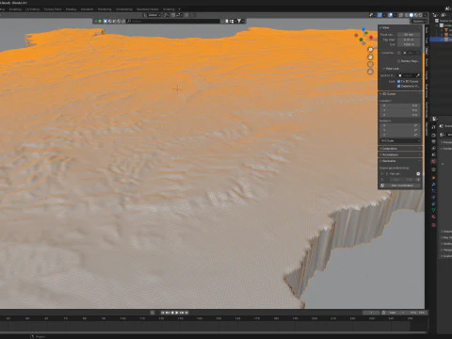Open the UV Editing workspace tab
452x339 pixels.
(x=33, y=9)
